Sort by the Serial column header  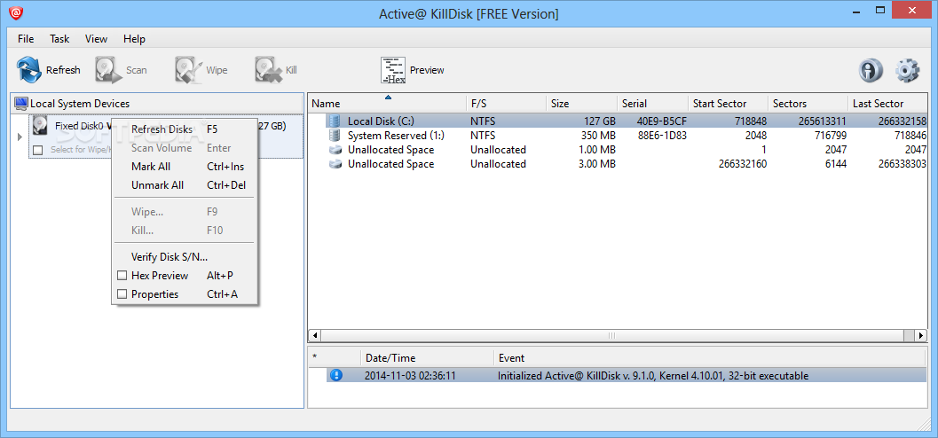tap(652, 104)
